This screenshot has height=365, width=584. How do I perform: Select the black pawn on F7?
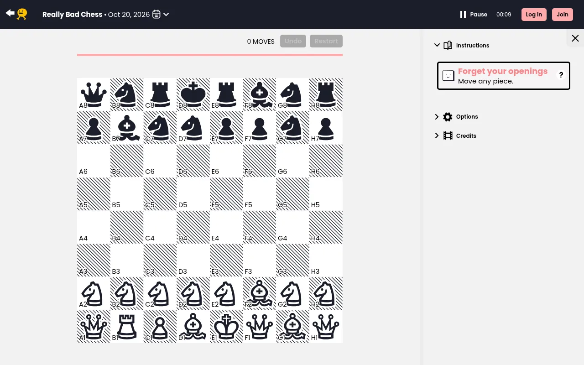click(260, 128)
